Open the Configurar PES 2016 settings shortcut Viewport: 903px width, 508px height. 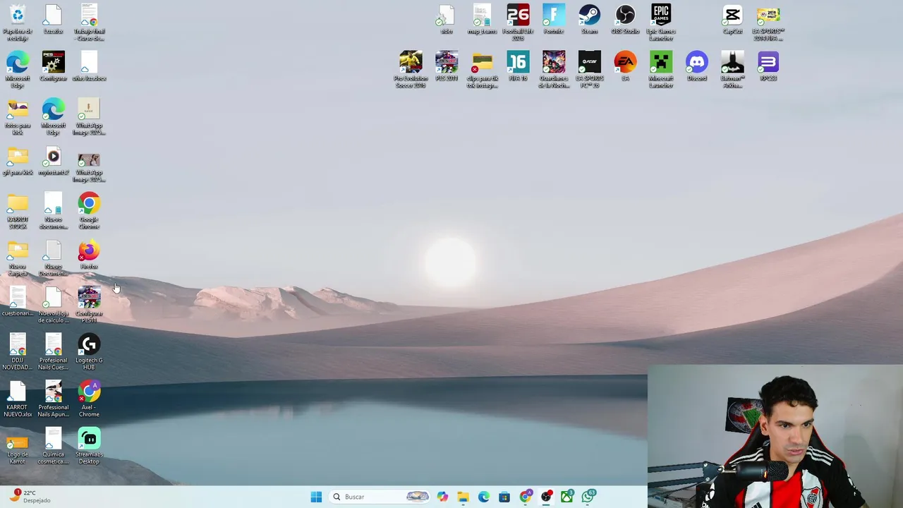(53, 66)
